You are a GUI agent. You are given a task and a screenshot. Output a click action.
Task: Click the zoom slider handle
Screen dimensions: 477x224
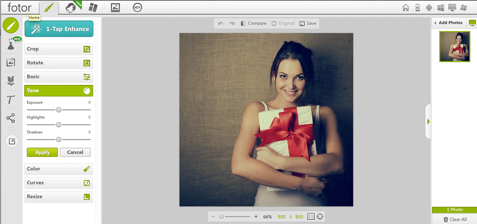[x=221, y=217]
